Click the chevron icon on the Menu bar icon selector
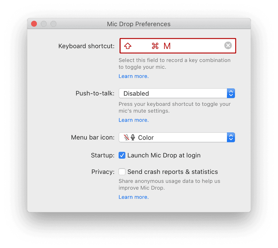This screenshot has width=278, height=248. point(231,137)
